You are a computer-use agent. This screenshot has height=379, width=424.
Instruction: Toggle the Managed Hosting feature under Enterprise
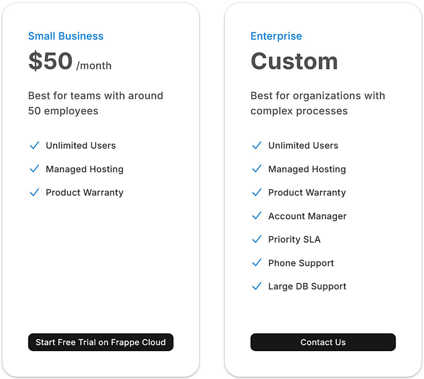click(x=257, y=169)
